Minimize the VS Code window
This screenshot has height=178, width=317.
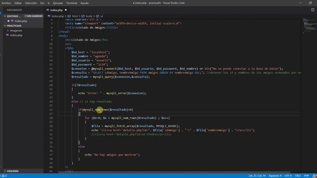tap(301, 3)
